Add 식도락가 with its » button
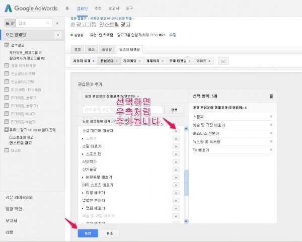Screen dimensions: 302x242 [x=176, y=162]
